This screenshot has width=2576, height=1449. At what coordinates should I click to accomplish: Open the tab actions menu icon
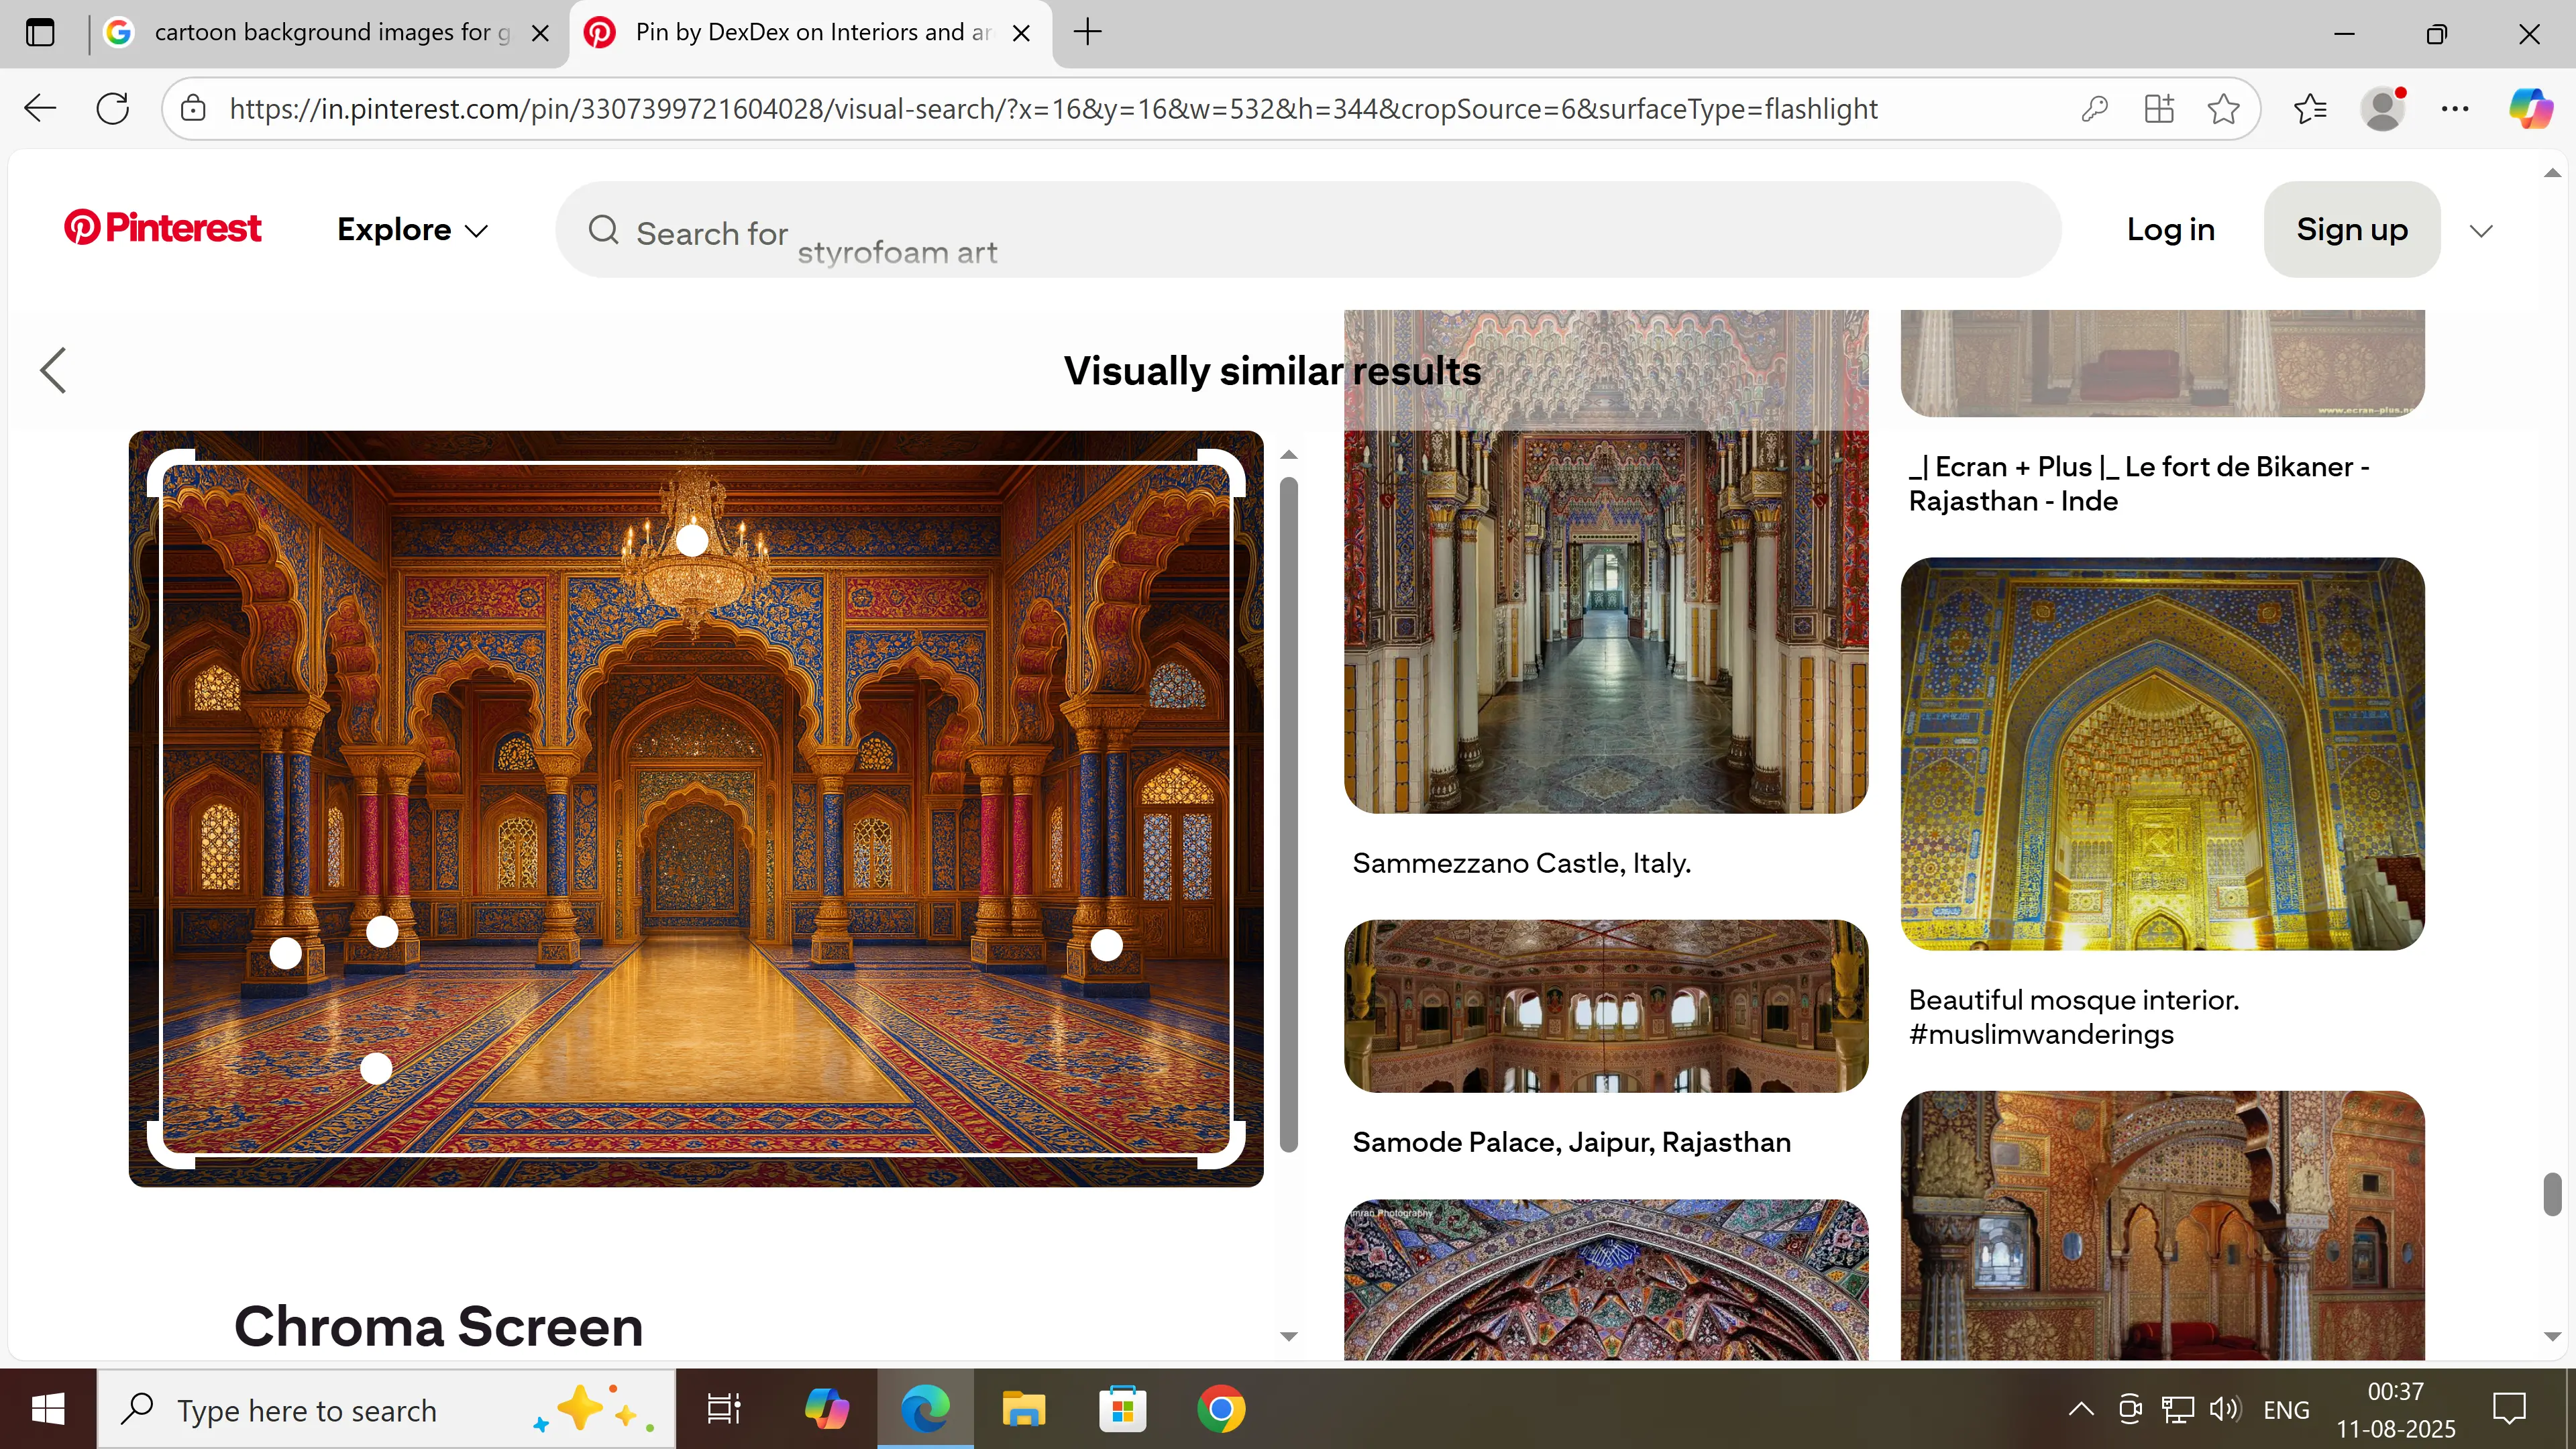click(40, 32)
